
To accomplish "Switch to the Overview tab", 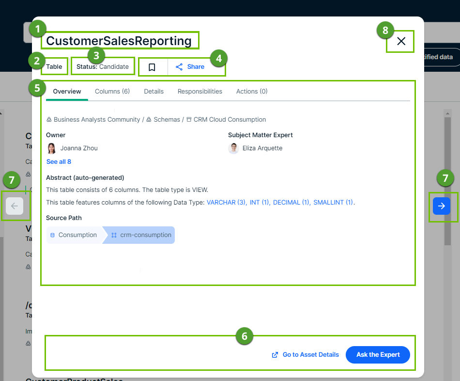I will (67, 91).
